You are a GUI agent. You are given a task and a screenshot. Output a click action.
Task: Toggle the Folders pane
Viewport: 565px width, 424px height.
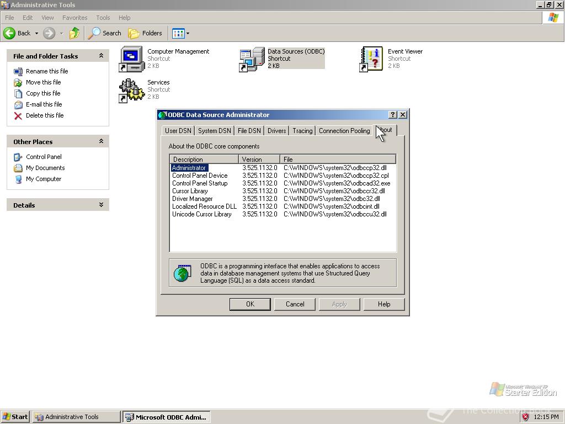[x=145, y=33]
